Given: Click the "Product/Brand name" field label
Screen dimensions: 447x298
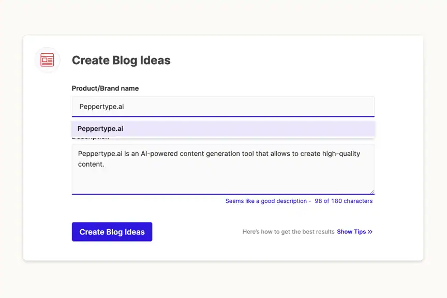Looking at the screenshot, I should coord(105,88).
